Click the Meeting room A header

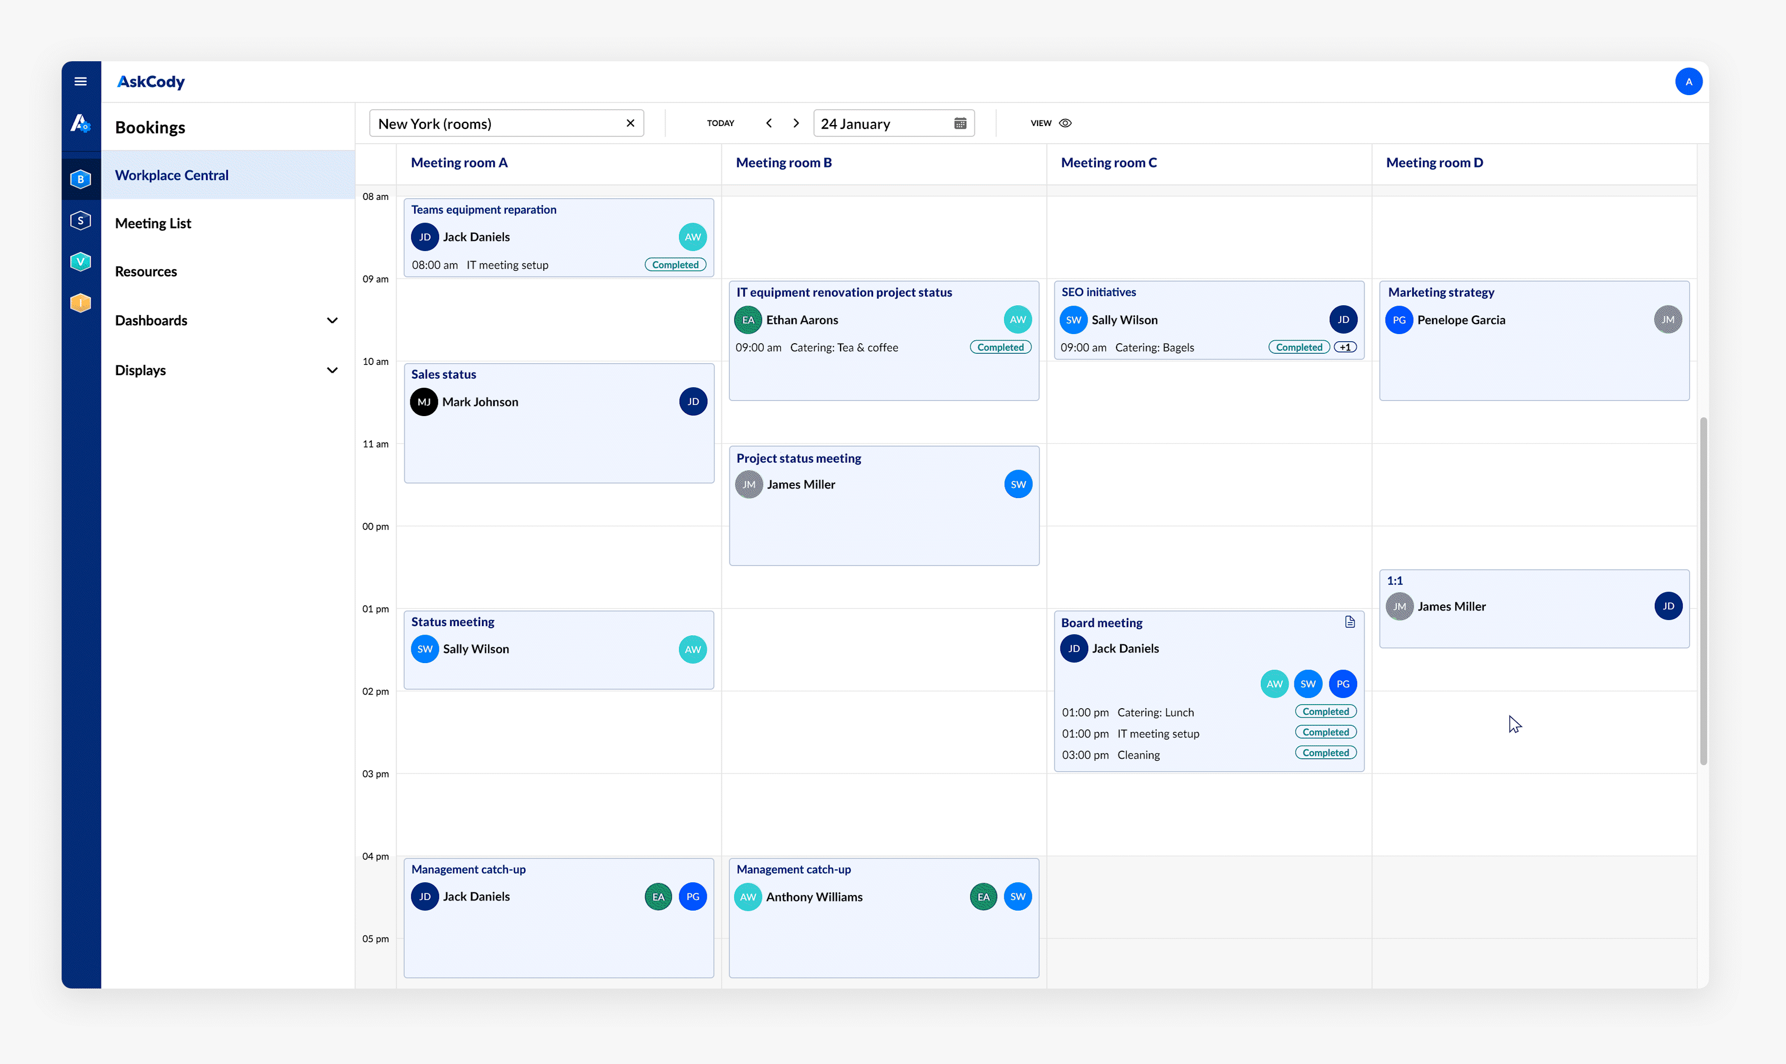coord(459,163)
